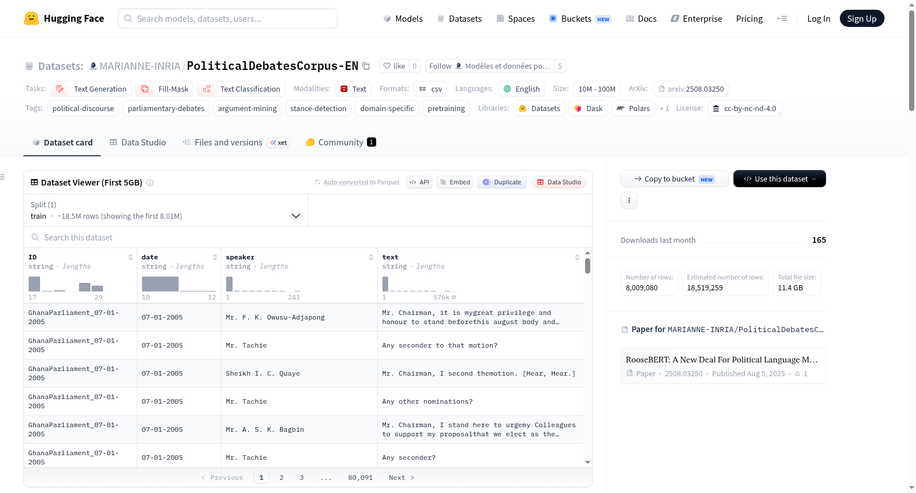Open Data Studio from viewer header
Screen dimensions: 916x493
(559, 182)
